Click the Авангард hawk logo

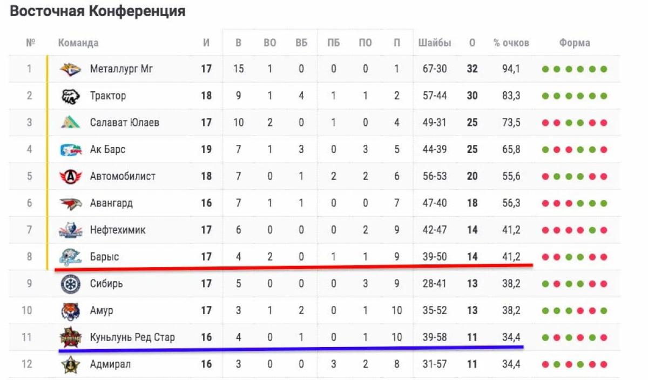(x=71, y=204)
